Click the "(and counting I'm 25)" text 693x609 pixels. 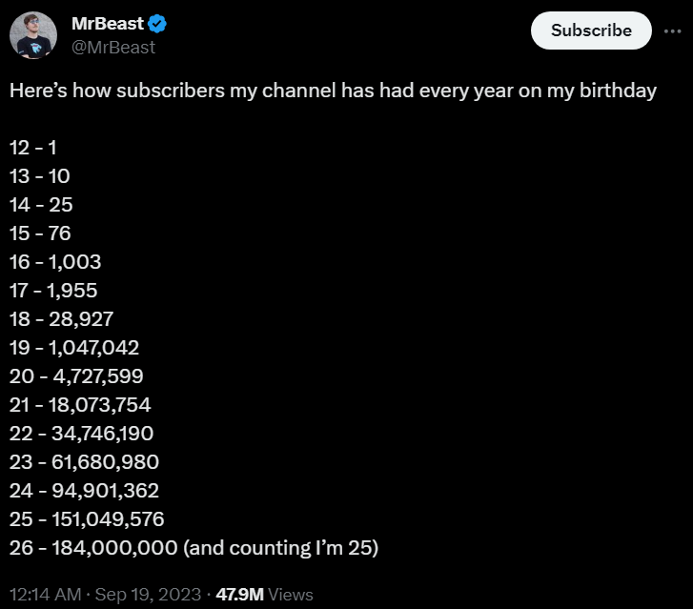(284, 548)
